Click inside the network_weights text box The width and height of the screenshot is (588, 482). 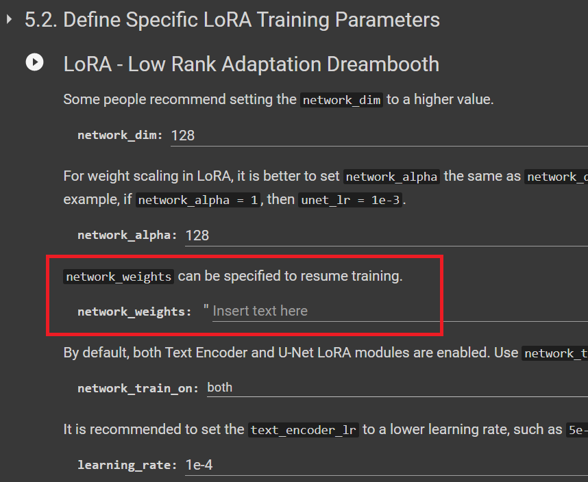[x=308, y=310]
